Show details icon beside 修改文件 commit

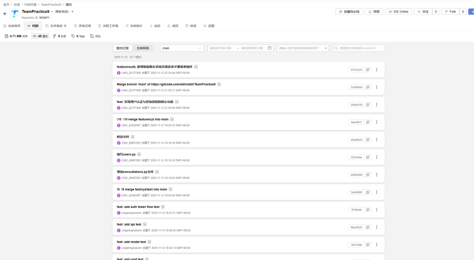[133, 137]
